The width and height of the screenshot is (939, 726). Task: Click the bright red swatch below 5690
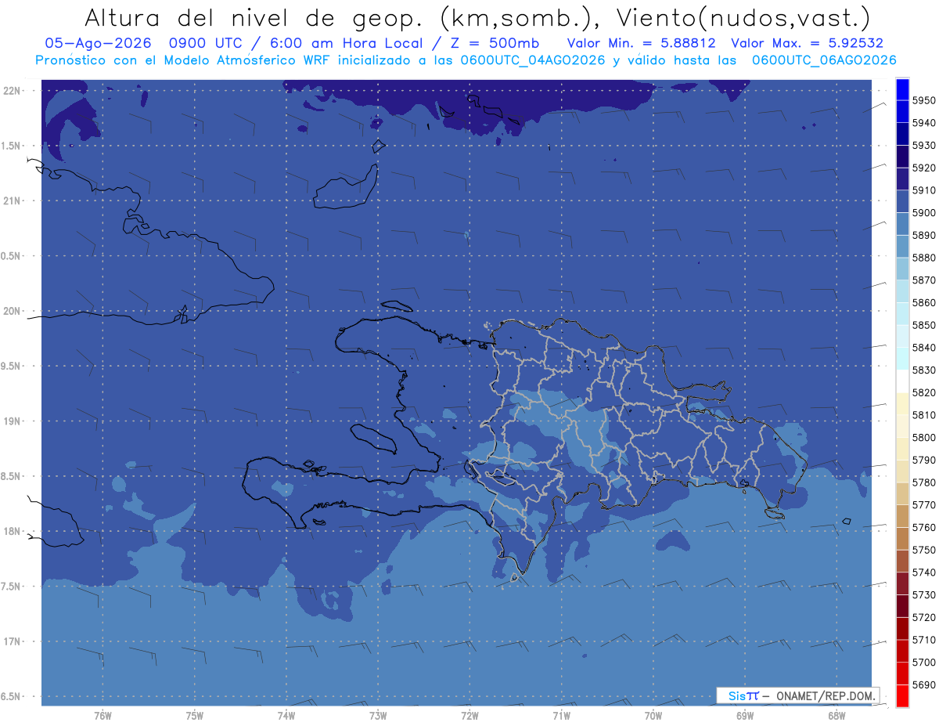pos(901,695)
